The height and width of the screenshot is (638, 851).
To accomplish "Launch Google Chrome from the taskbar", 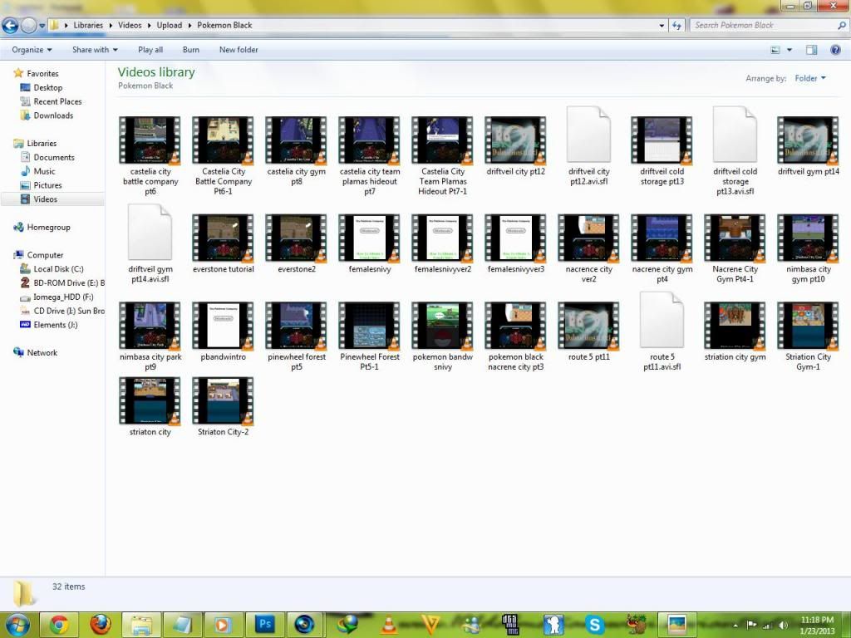I will tap(59, 625).
